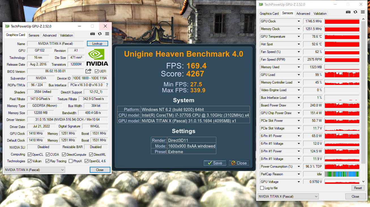370x207 pixels.
Task: Open the hamburger menu in the Sensors window
Action: 363,12
